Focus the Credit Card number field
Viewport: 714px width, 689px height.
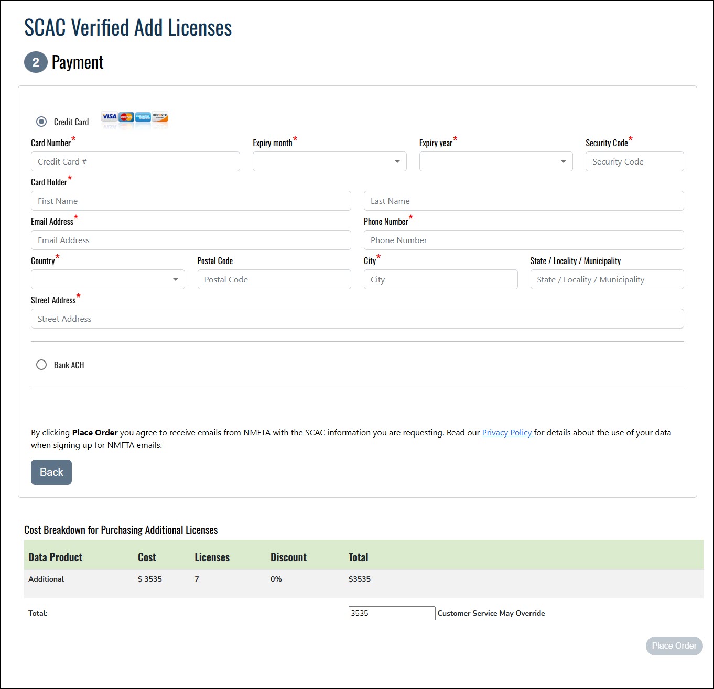tap(135, 161)
